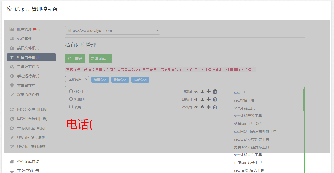View 采集 keywords via eye icon
This screenshot has width=334, height=173.
pyautogui.click(x=196, y=107)
